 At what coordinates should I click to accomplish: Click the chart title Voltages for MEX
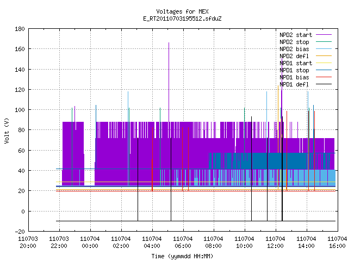click(x=182, y=11)
